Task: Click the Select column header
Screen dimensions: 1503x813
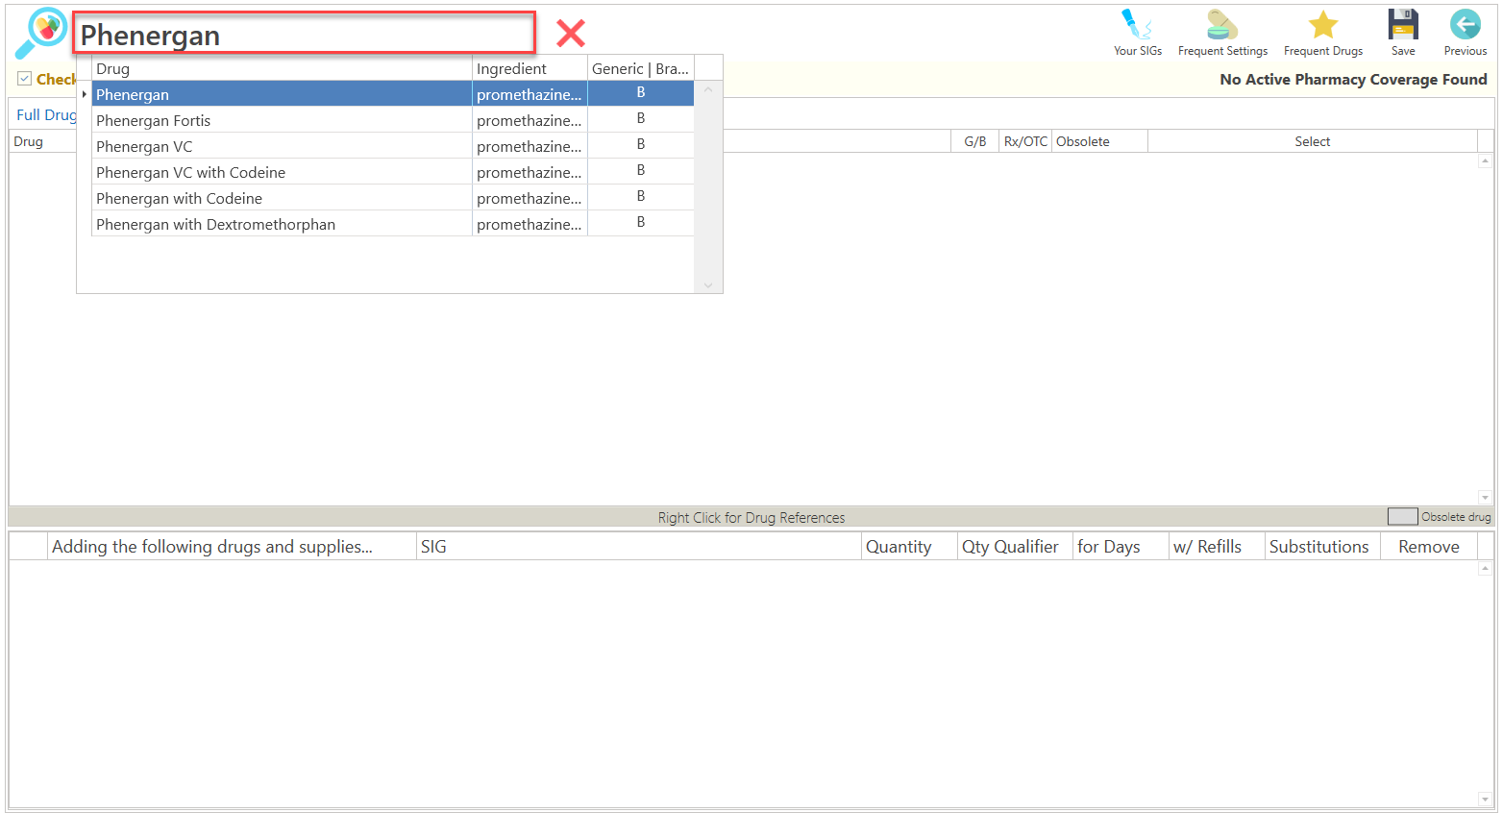Action: click(x=1312, y=141)
